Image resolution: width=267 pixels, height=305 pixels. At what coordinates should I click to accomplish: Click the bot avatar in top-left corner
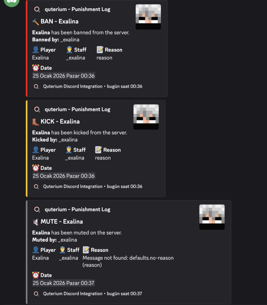tap(12, 2)
